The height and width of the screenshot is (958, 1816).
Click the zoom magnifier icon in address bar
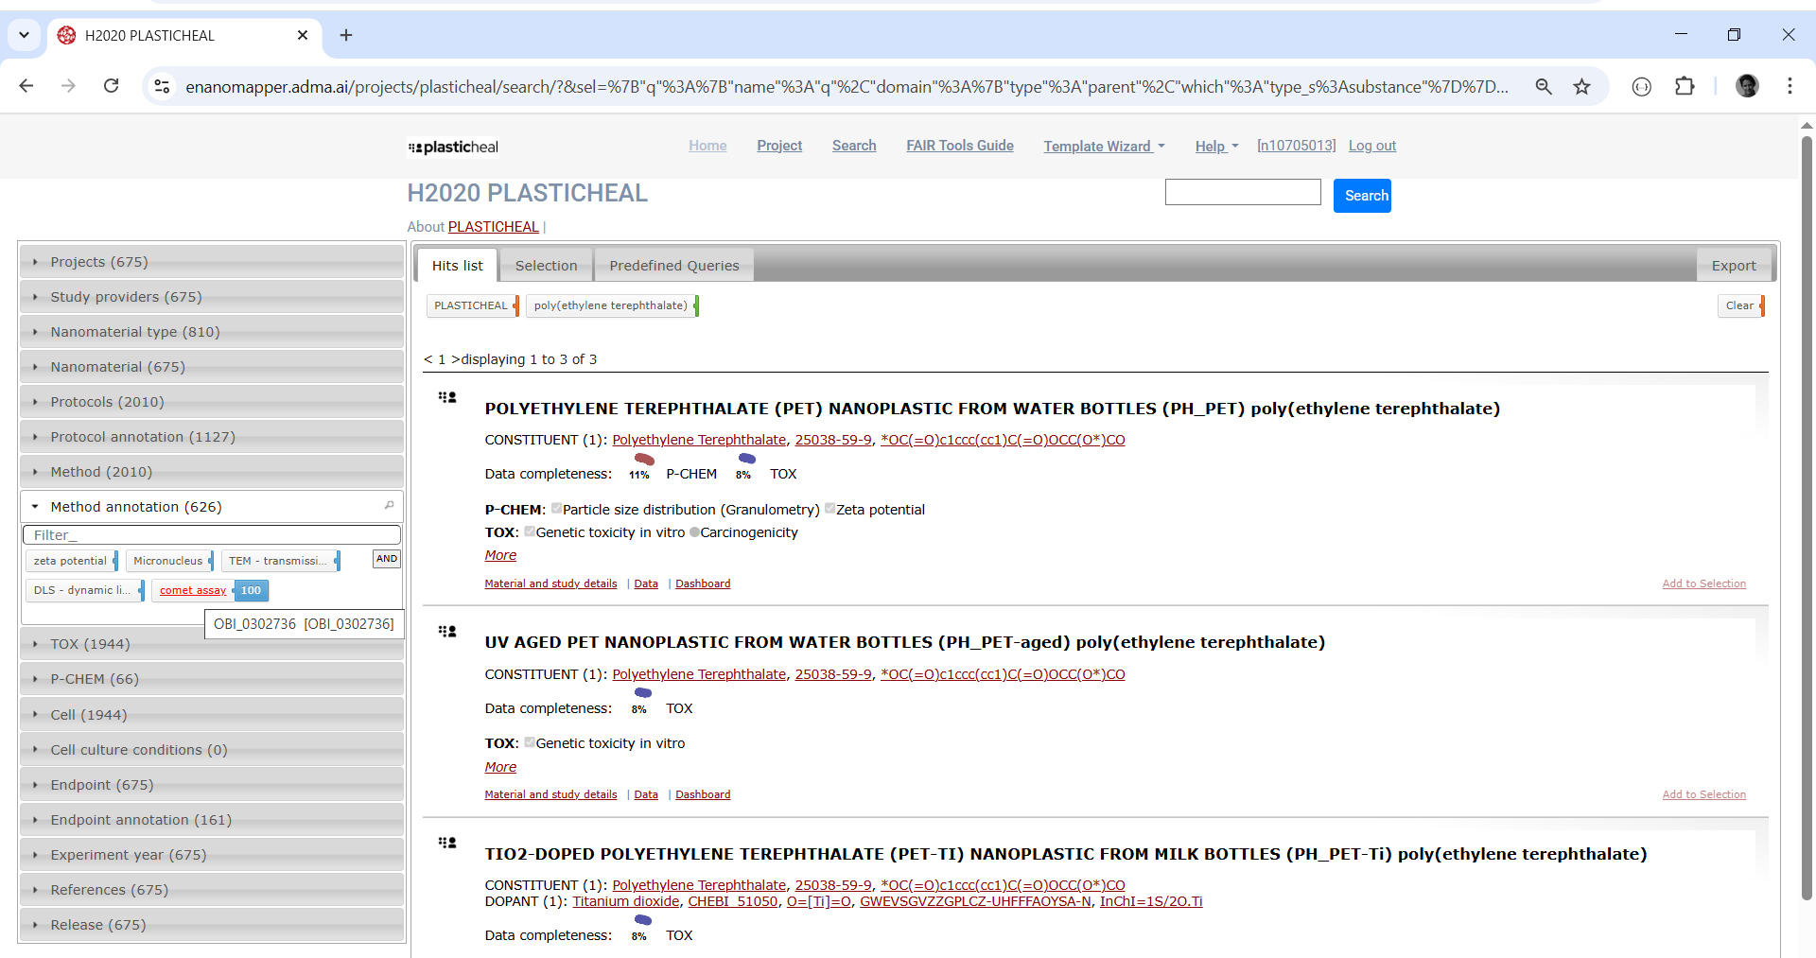click(1544, 87)
